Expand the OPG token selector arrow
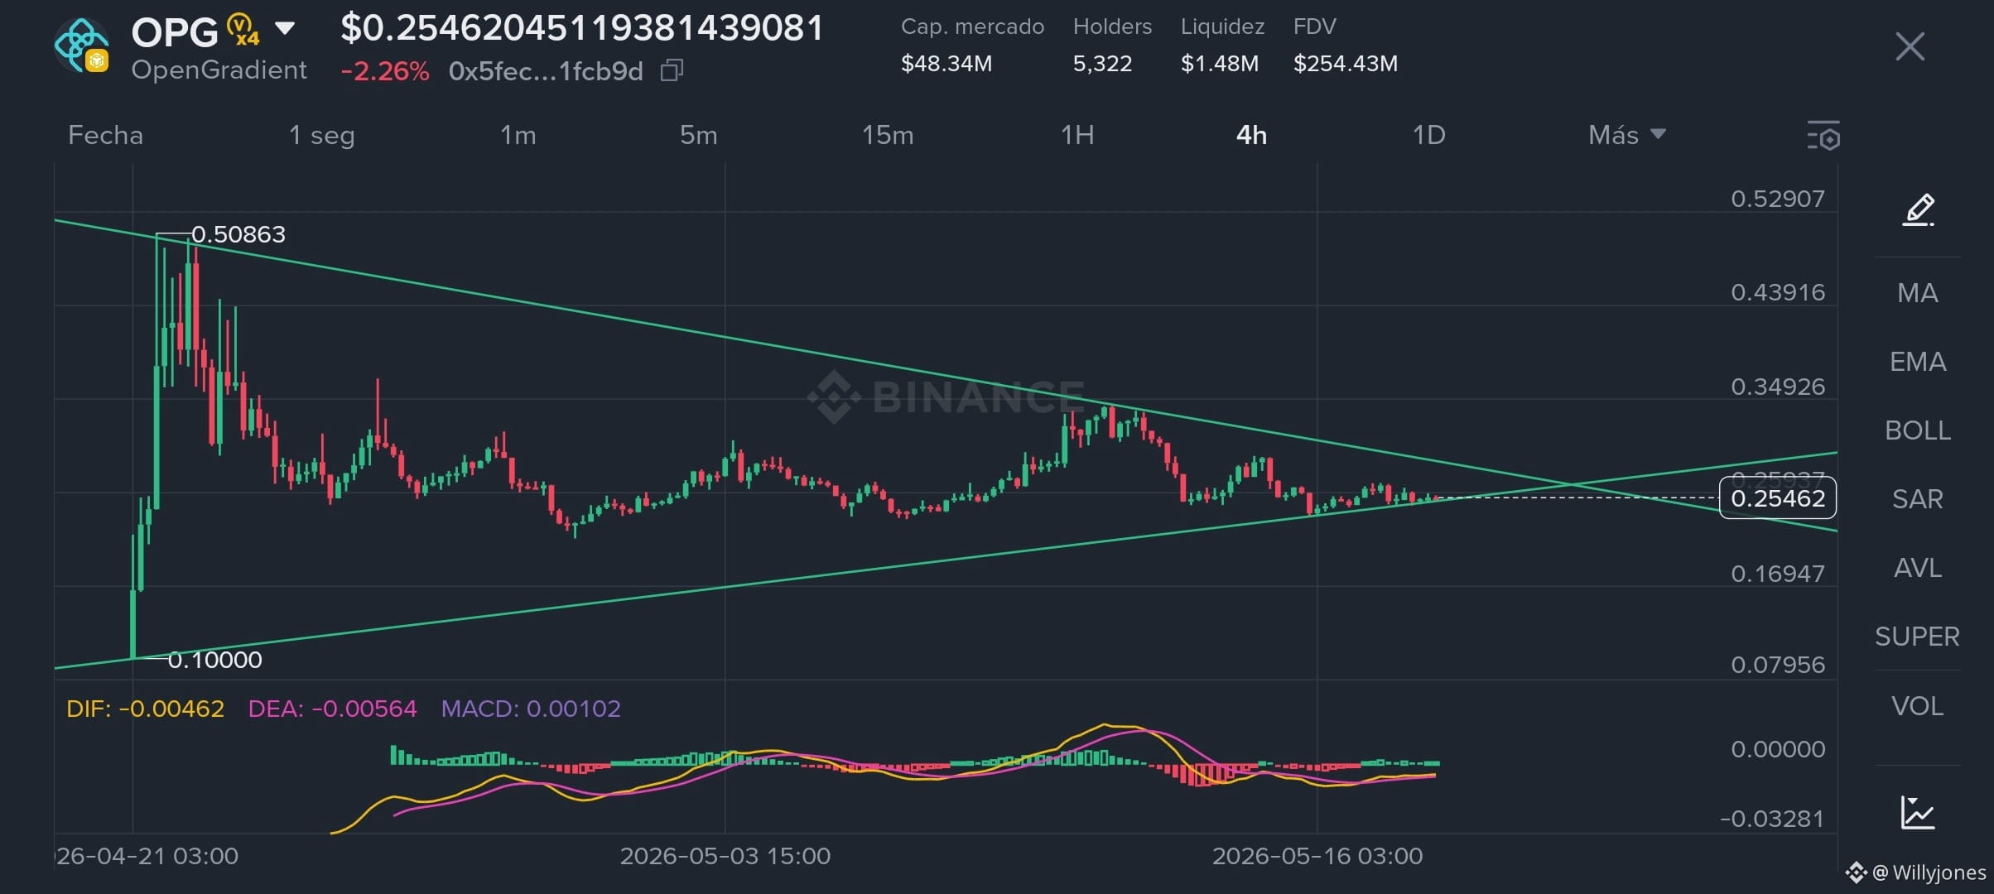The image size is (1994, 894). [285, 29]
